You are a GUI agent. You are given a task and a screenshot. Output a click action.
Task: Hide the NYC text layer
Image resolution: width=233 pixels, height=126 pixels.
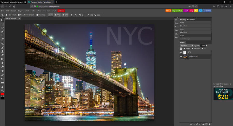[181, 52]
